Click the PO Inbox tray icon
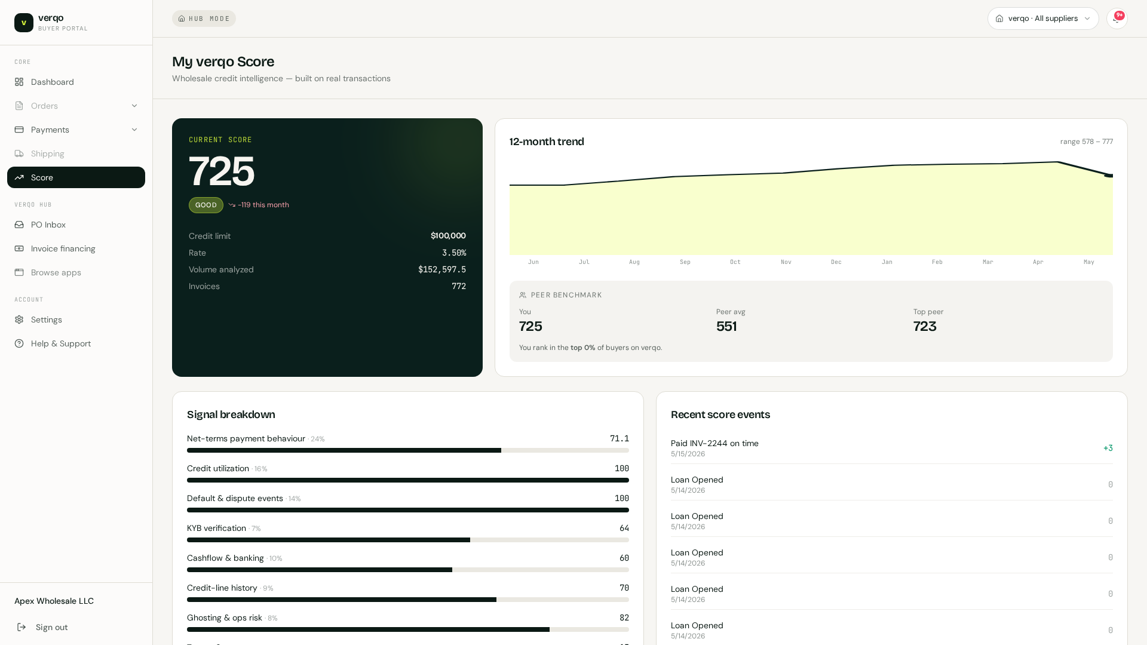Image resolution: width=1147 pixels, height=645 pixels. point(19,225)
